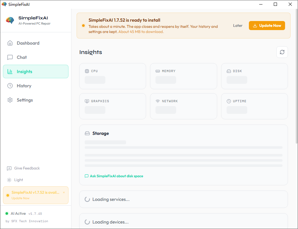Click the orange dot in update banner
The height and width of the screenshot is (229, 298).
tap(83, 26)
